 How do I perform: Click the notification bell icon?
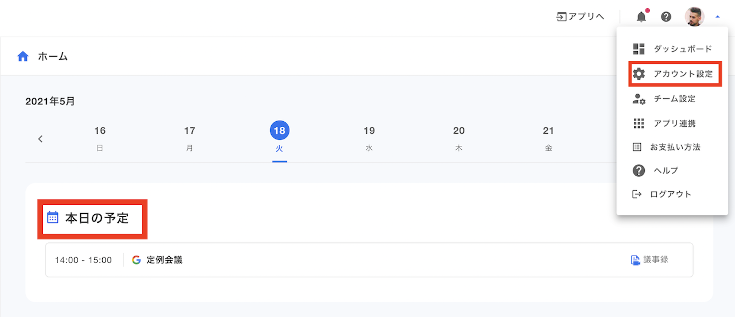[641, 17]
